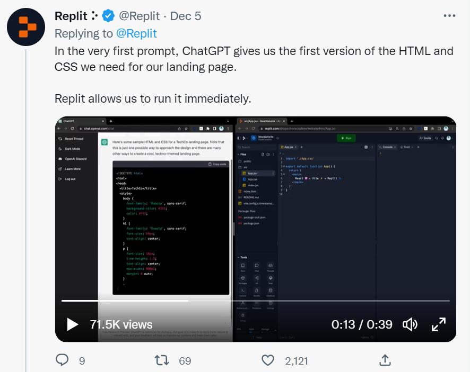Click the green Run button in the video
Viewport: 470px width, 372px height.
coord(346,138)
